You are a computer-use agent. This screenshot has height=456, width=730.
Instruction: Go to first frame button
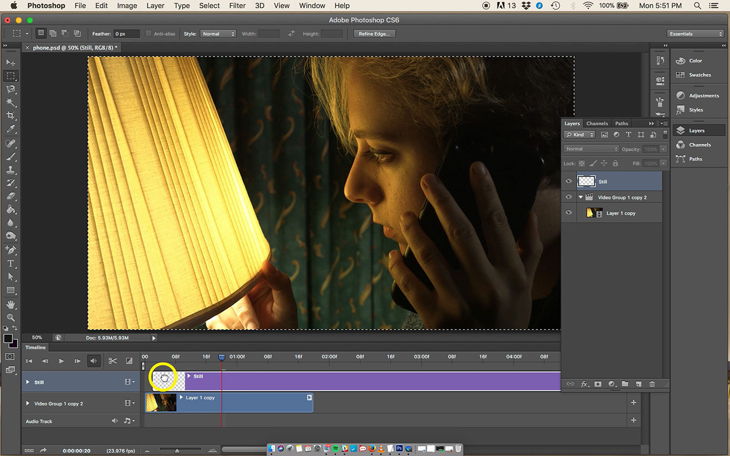(29, 361)
